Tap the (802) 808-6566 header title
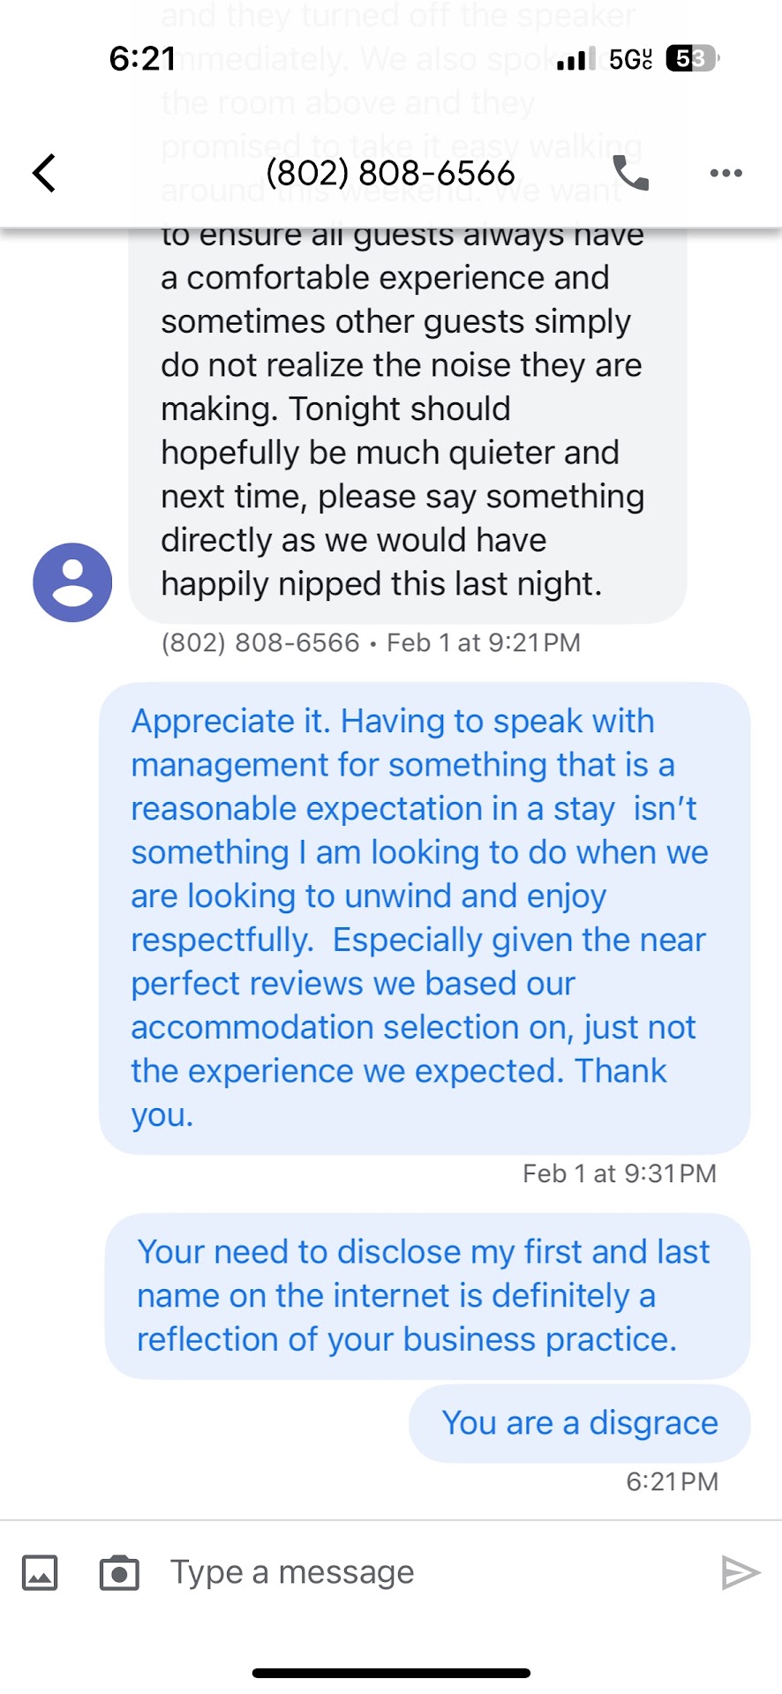The width and height of the screenshot is (782, 1694). coord(390,173)
